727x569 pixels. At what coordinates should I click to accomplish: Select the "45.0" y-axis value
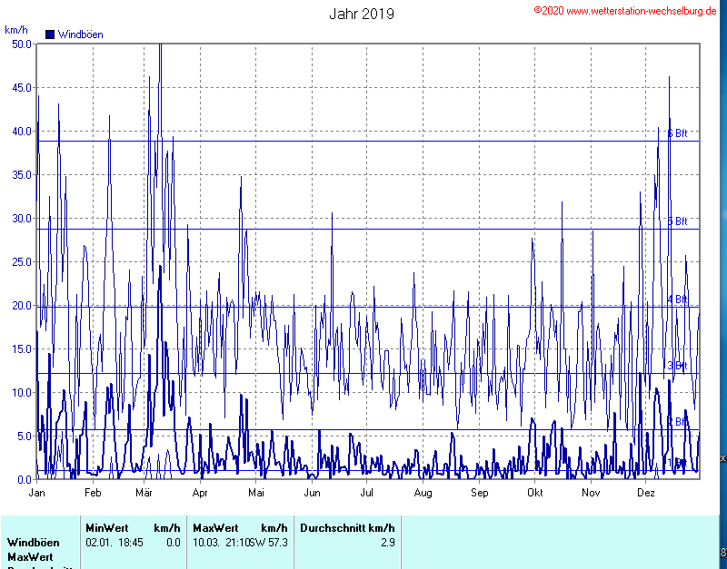coord(22,88)
